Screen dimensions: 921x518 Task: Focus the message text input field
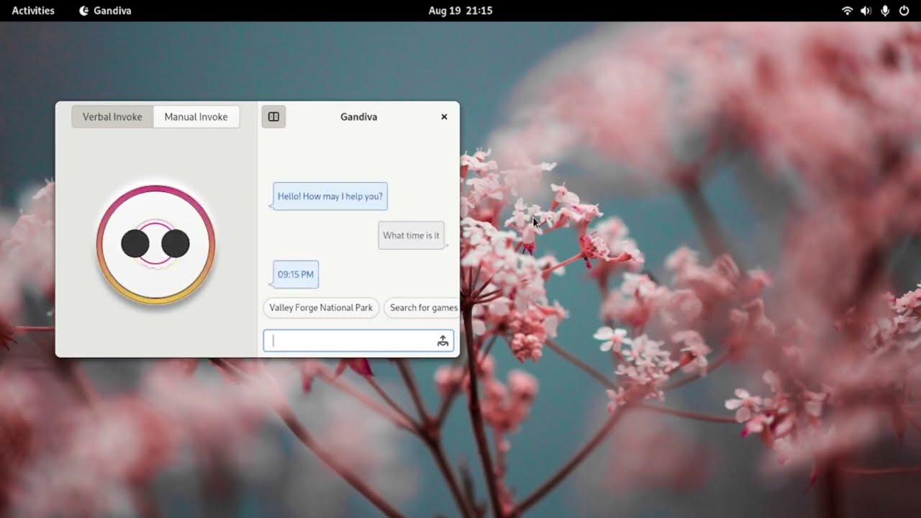click(358, 341)
